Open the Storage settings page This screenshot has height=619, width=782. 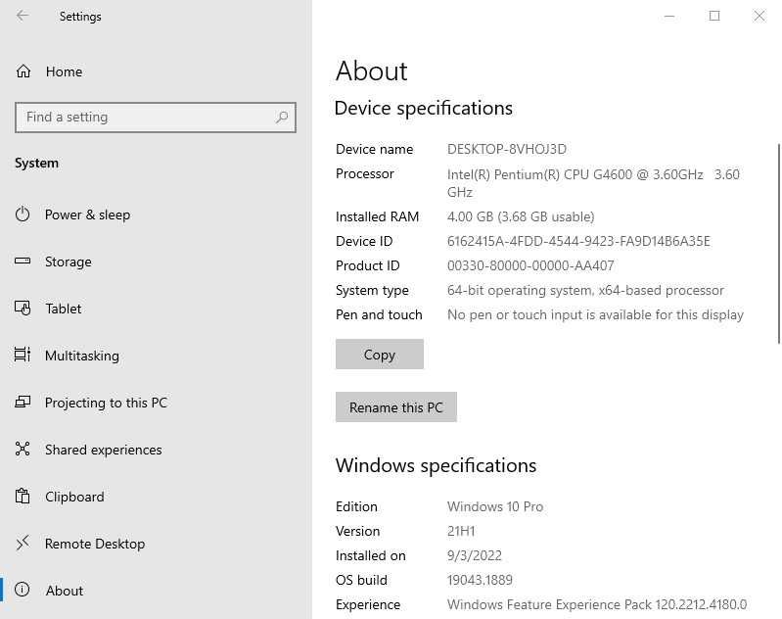69,262
